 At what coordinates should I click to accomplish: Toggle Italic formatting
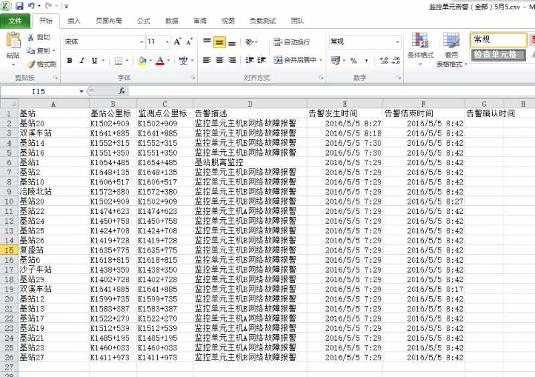coord(82,61)
